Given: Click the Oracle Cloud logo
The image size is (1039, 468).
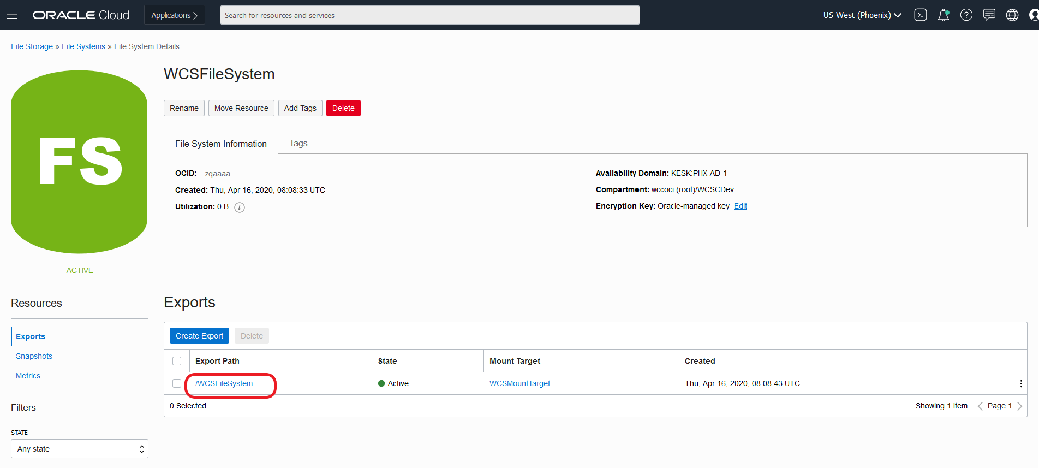Looking at the screenshot, I should coord(81,15).
